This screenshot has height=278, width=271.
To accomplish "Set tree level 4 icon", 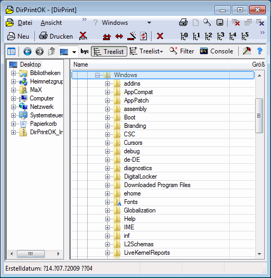I will [233, 36].
